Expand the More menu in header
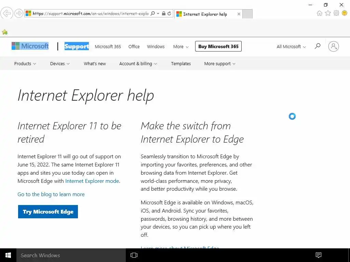 (181, 46)
